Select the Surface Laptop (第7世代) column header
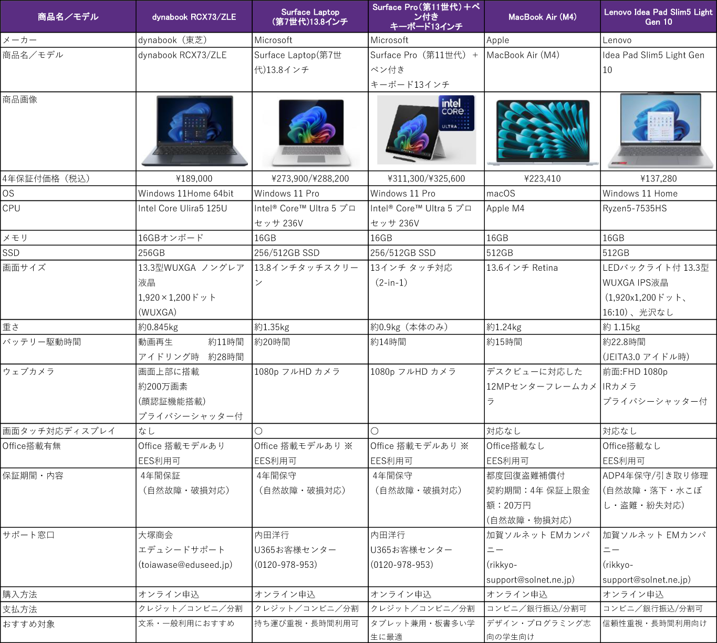 tap(310, 17)
